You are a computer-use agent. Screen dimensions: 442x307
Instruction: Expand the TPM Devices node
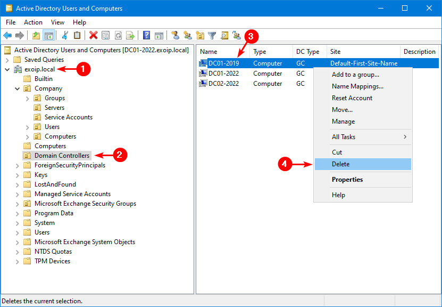tap(18, 262)
